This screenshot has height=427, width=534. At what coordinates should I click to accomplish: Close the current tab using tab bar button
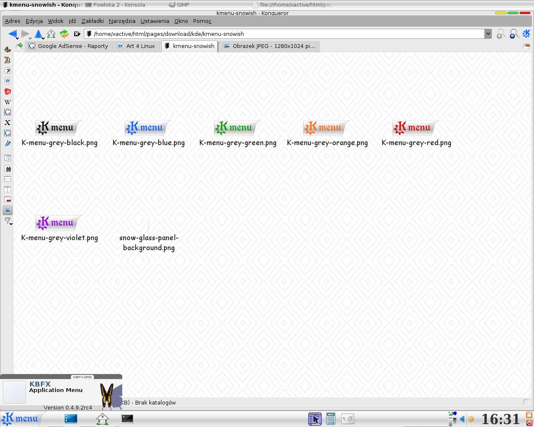527,46
